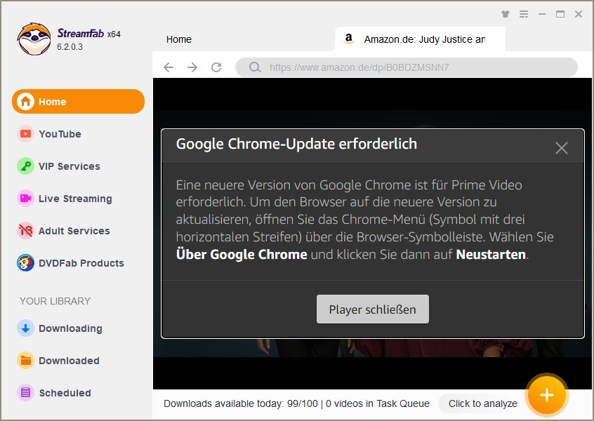Image resolution: width=594 pixels, height=421 pixels.
Task: Click the orange Home house icon
Action: coord(25,102)
